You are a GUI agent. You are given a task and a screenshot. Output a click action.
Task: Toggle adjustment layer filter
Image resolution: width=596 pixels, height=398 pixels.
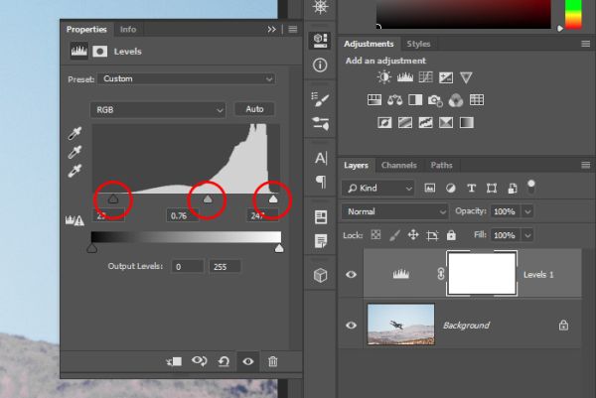450,188
